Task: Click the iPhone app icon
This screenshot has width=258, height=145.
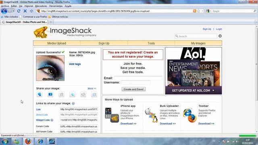Action: click(x=112, y=115)
